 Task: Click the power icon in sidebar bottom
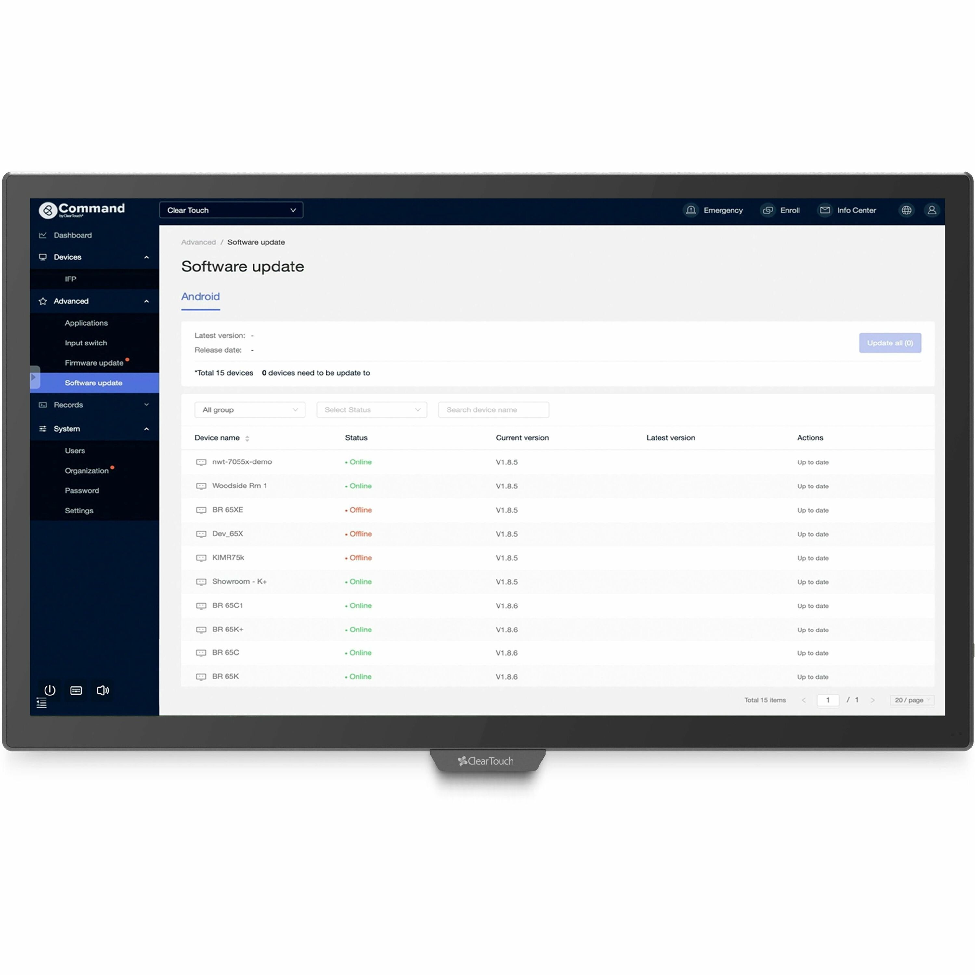click(x=49, y=690)
